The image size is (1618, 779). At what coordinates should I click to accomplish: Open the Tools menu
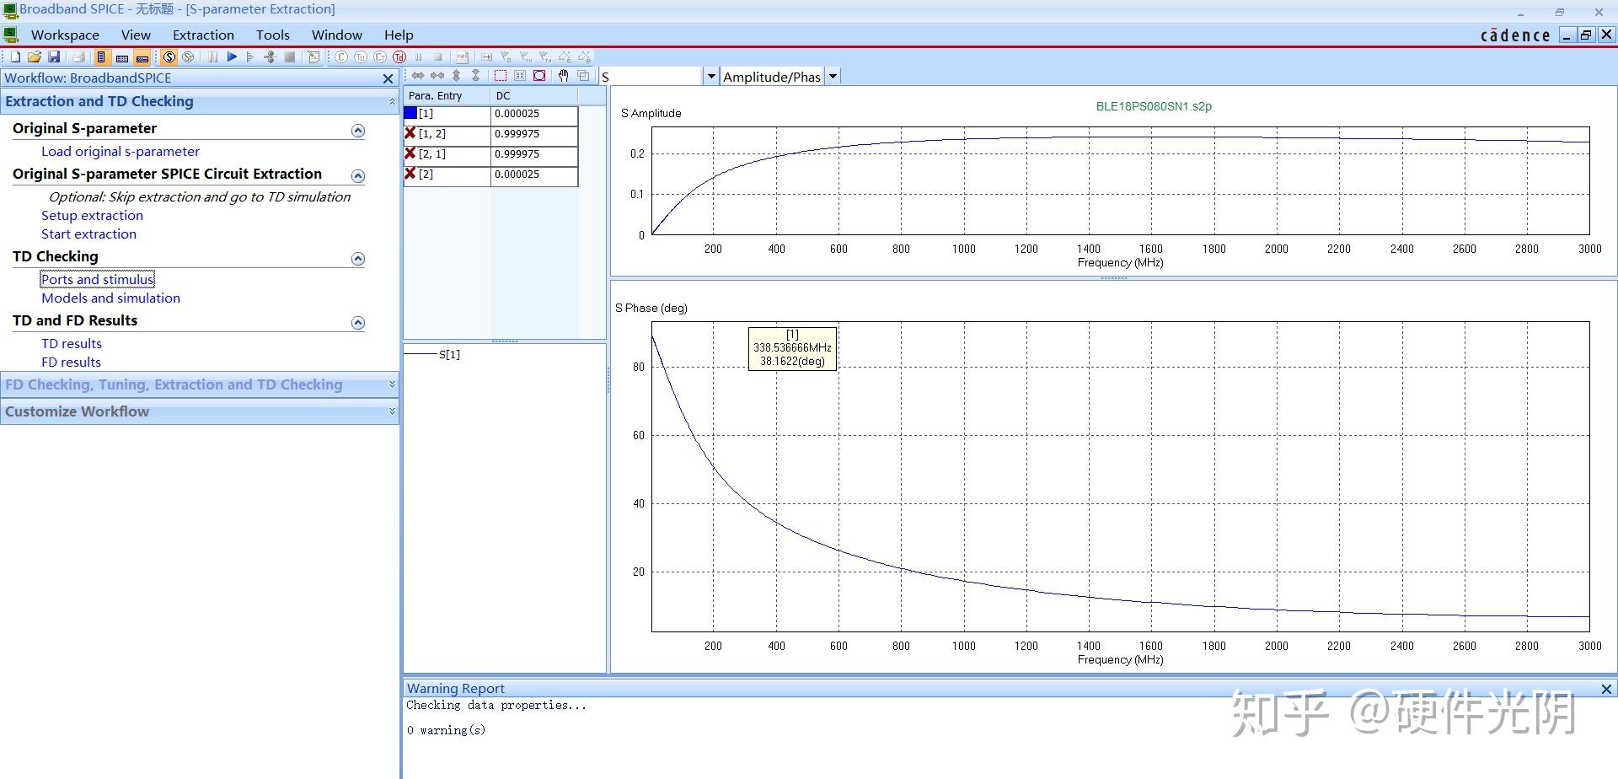273,35
